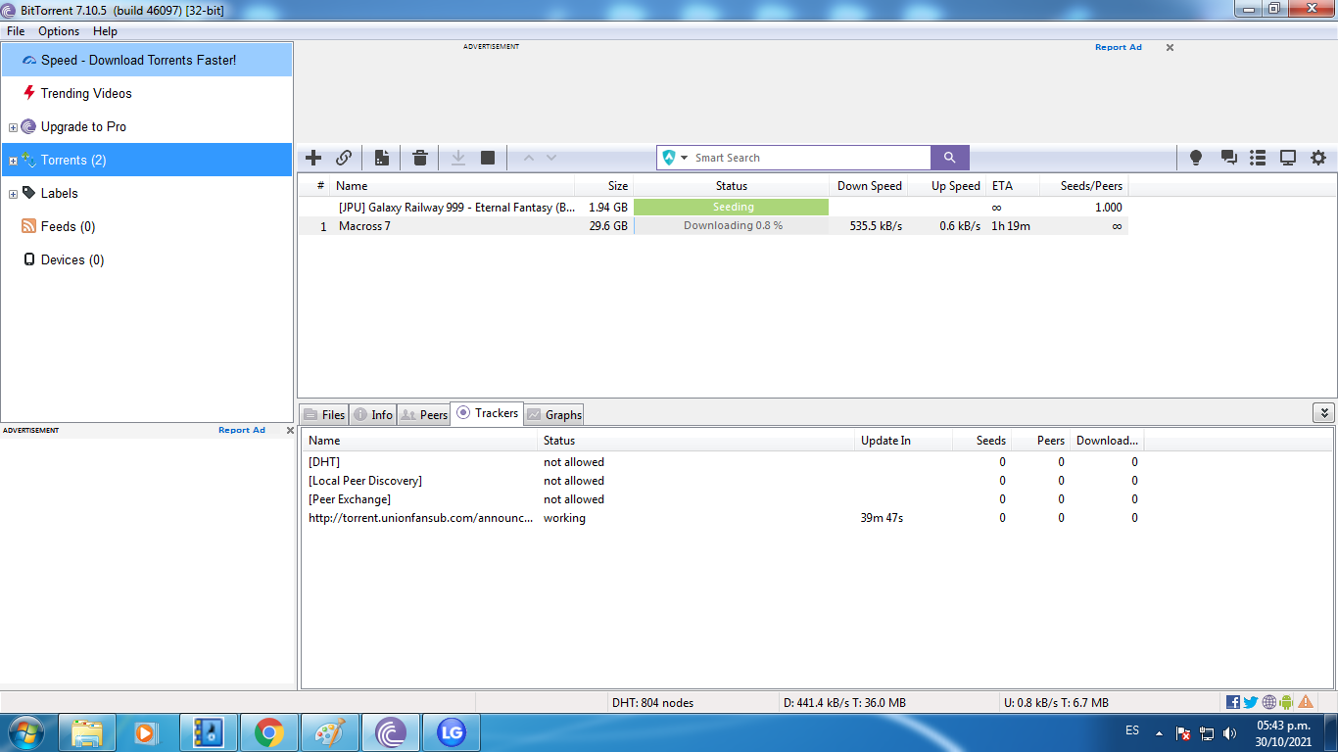This screenshot has width=1338, height=752.
Task: Show hidden tray icons arrow in taskbar
Action: tap(1159, 732)
